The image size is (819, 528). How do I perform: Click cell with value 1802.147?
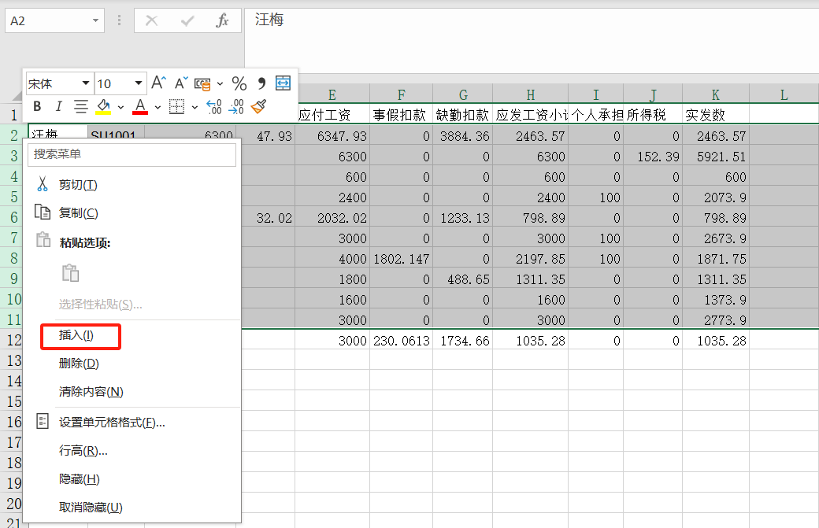coord(401,259)
